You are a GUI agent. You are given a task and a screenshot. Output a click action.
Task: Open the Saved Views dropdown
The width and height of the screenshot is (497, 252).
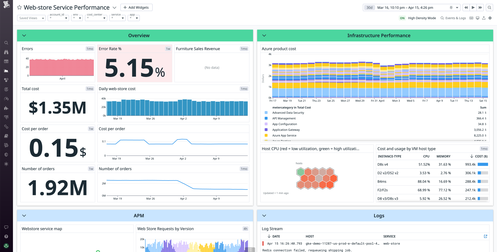coord(31,18)
